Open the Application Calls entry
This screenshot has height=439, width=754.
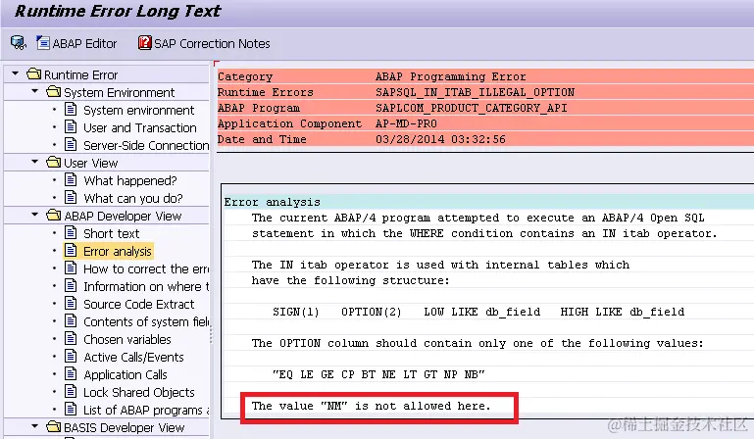click(126, 374)
